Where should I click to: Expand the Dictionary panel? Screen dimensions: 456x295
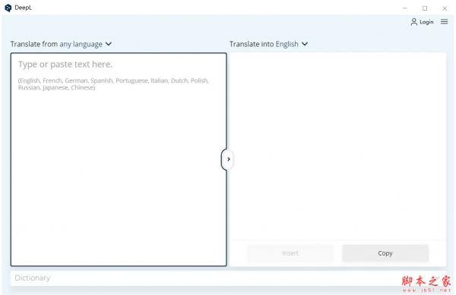(228, 278)
